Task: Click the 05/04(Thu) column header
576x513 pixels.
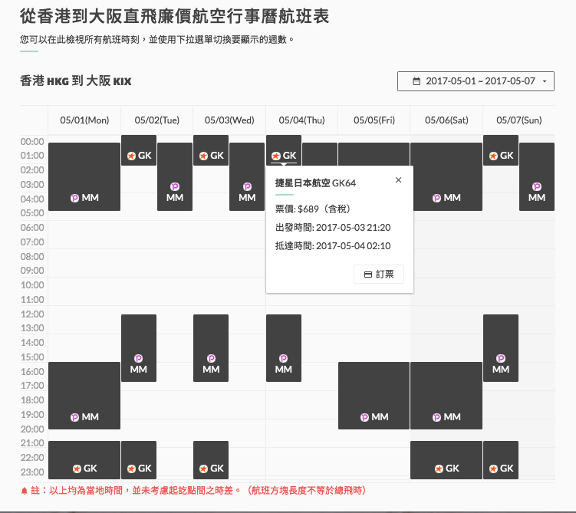Action: tap(301, 120)
